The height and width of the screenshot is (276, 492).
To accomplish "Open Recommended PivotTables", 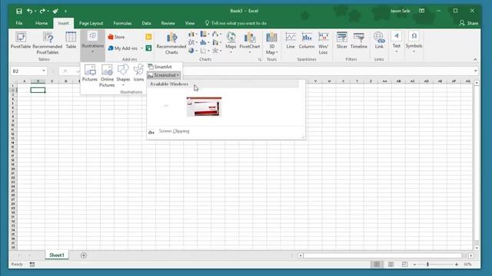I will point(48,43).
